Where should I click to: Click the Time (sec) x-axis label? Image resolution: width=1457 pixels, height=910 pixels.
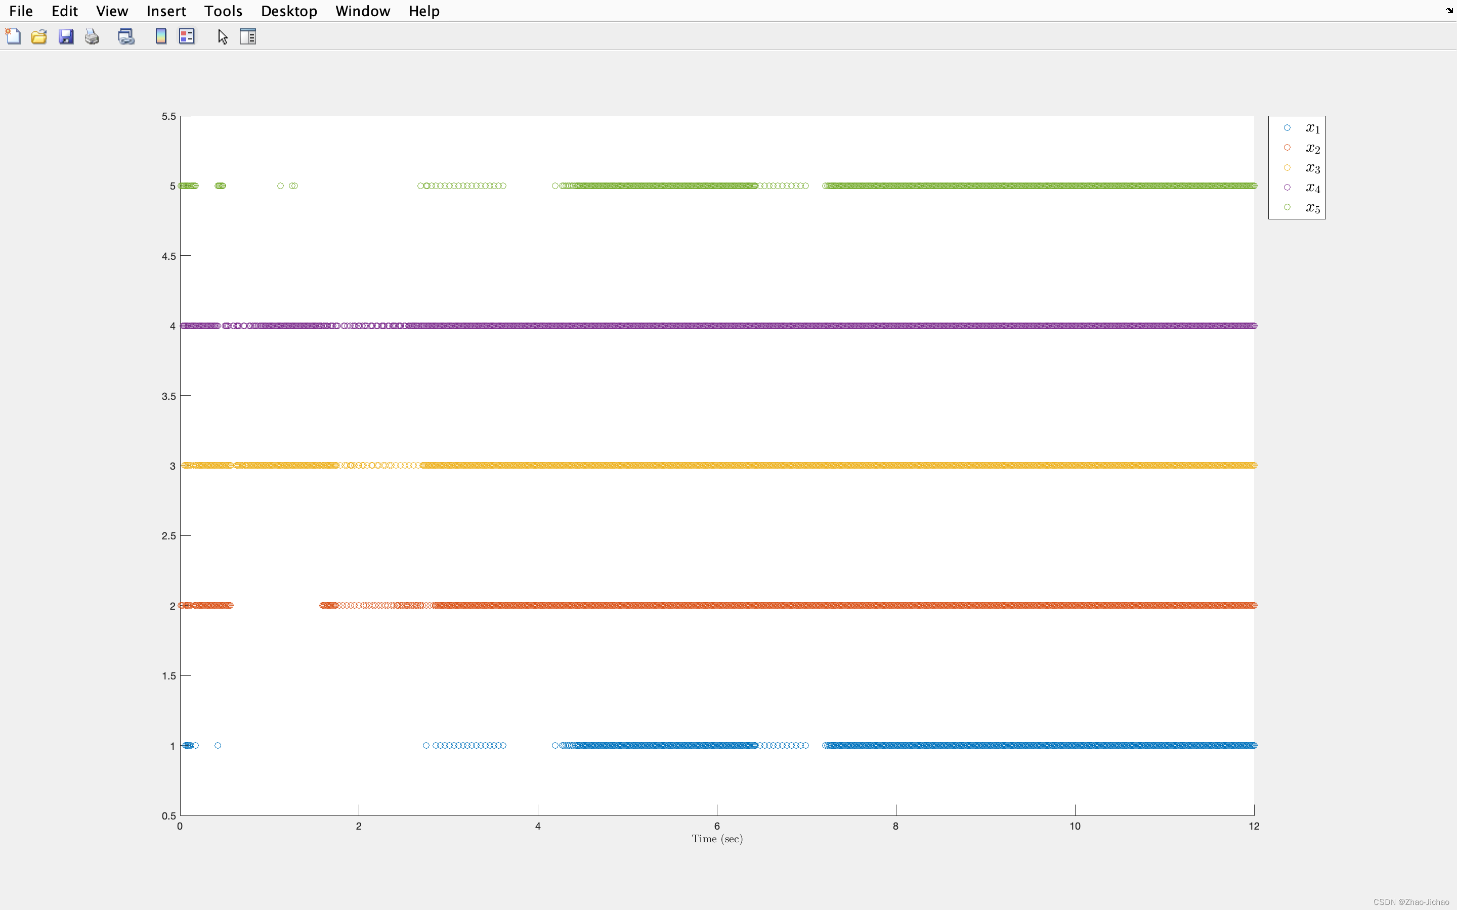pyautogui.click(x=717, y=839)
